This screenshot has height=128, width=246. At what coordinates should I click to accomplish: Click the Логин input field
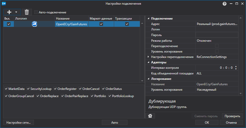[217, 29]
